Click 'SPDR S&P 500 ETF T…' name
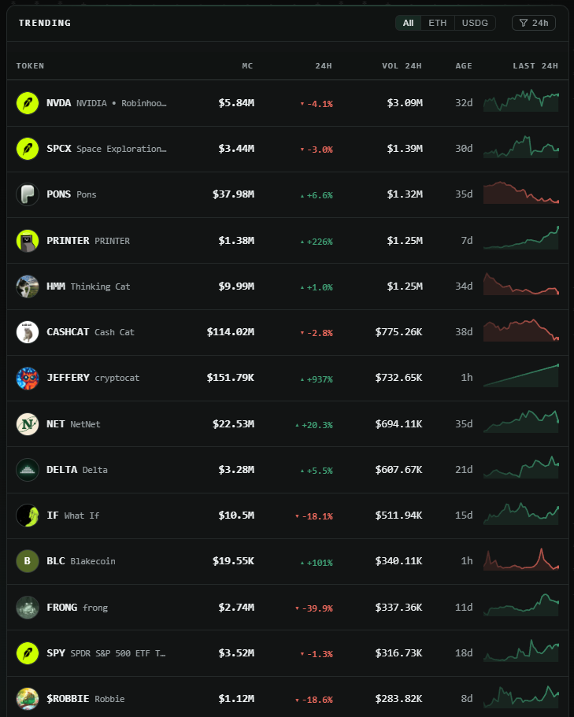Image resolution: width=574 pixels, height=717 pixels. point(118,653)
